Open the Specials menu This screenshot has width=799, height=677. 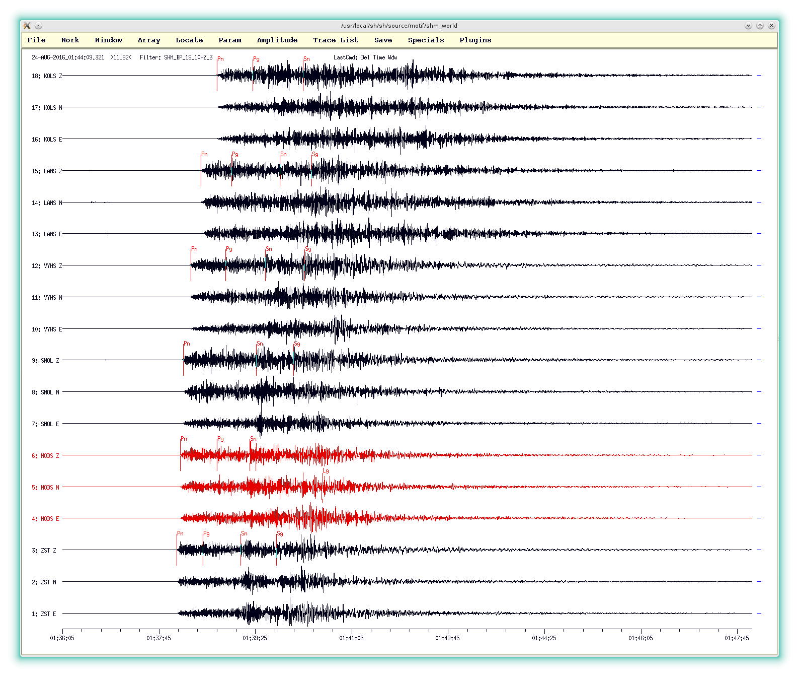426,40
